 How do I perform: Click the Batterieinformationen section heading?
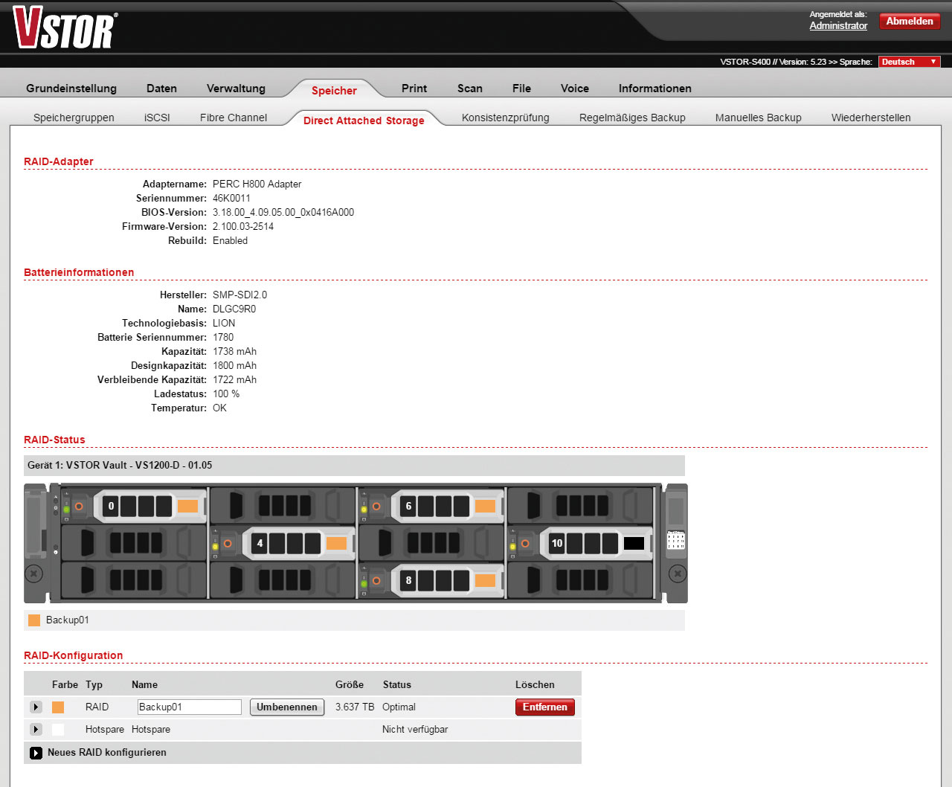[79, 272]
